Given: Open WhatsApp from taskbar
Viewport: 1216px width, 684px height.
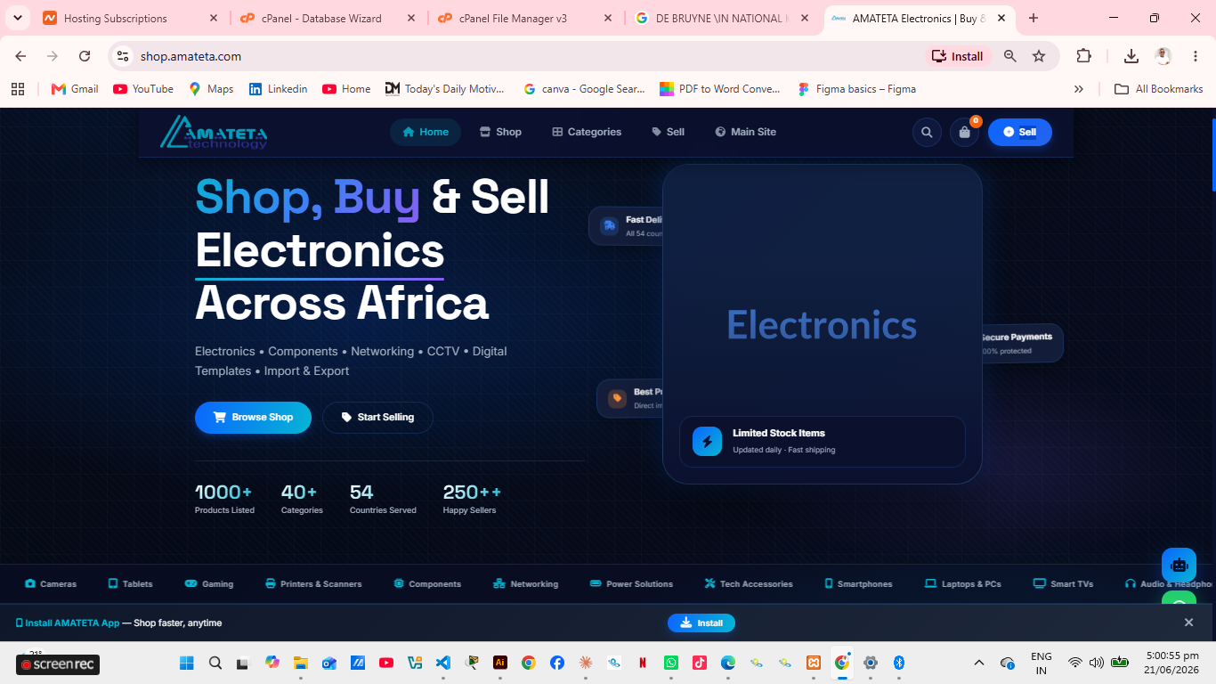Looking at the screenshot, I should click(671, 663).
